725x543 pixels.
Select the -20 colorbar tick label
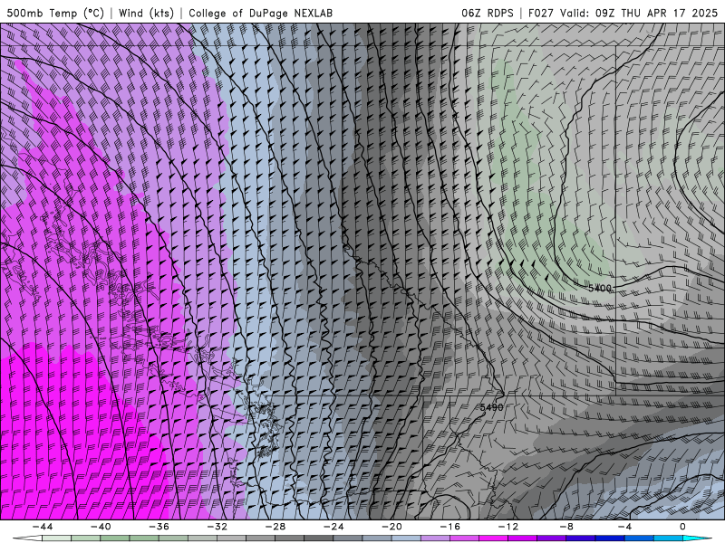pos(391,527)
